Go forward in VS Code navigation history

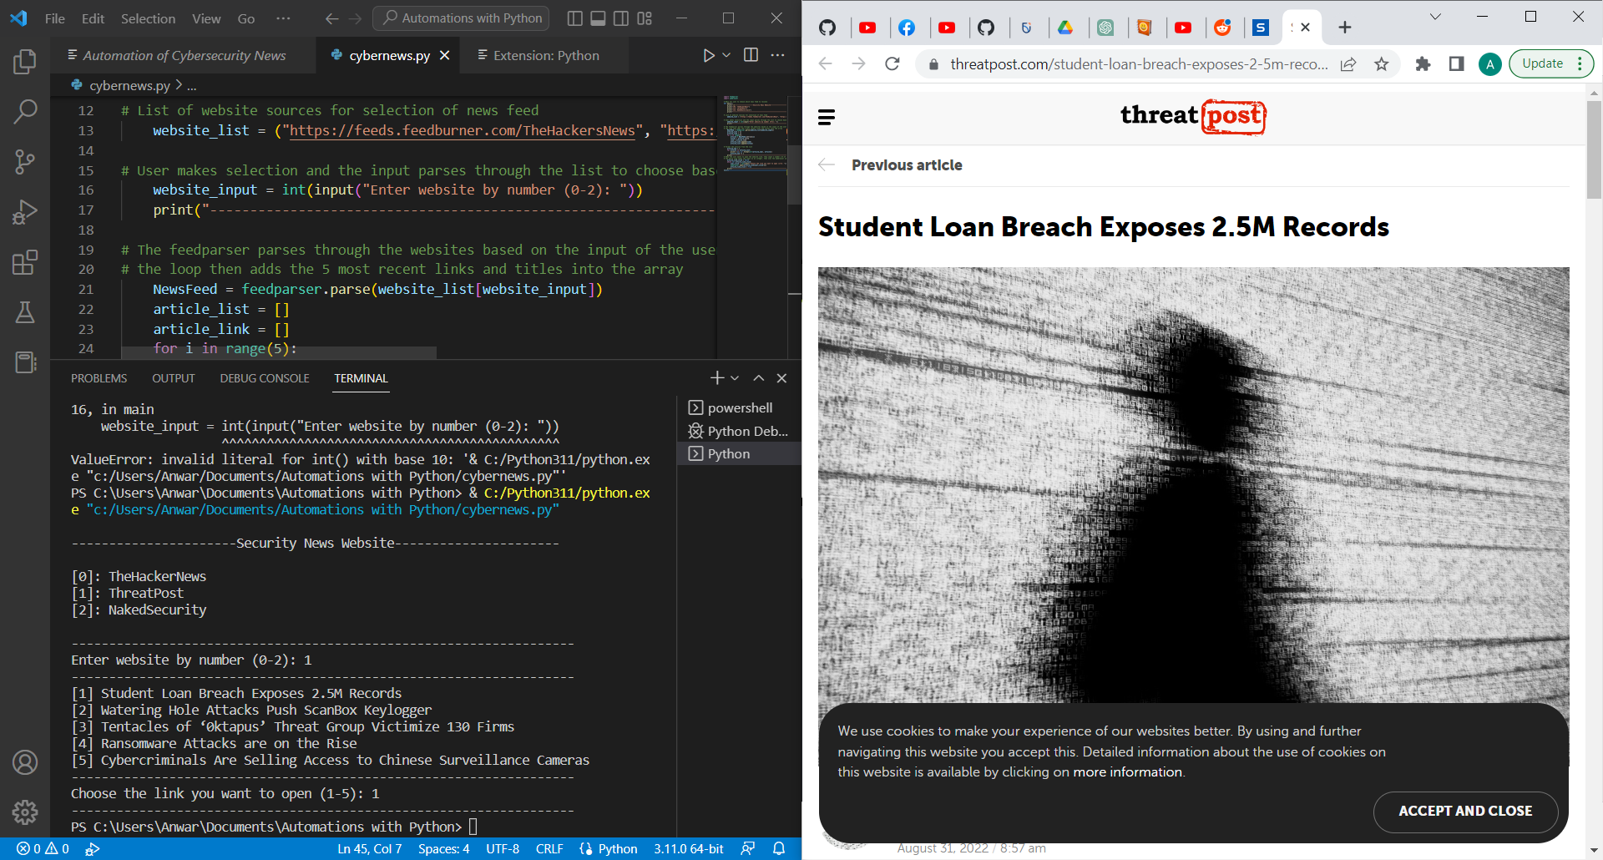point(355,18)
